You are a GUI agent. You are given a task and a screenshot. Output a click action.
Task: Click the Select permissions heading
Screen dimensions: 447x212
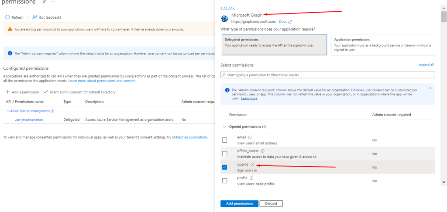237,65
